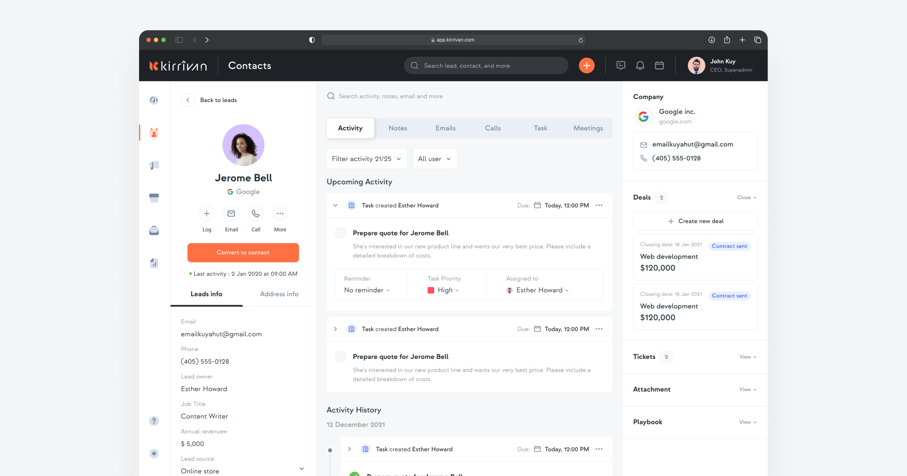The height and width of the screenshot is (476, 907).
Task: Collapse the first Task created Esther Howard entry
Action: point(335,205)
